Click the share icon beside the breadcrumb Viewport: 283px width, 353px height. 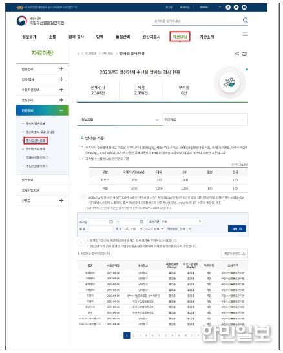click(x=237, y=54)
